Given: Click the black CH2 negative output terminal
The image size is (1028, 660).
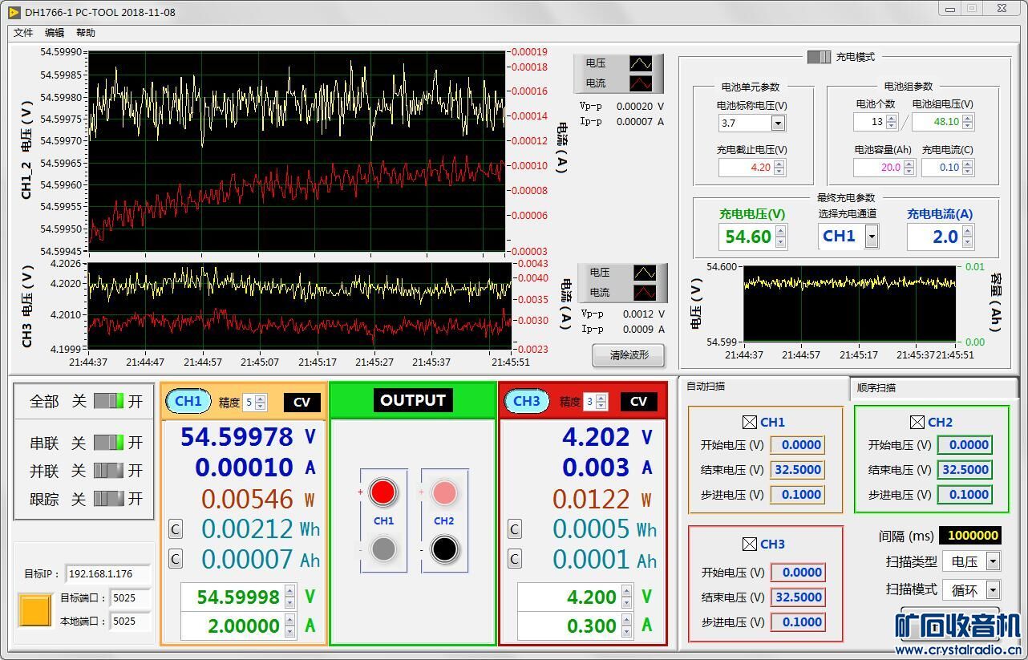Looking at the screenshot, I should 444,549.
